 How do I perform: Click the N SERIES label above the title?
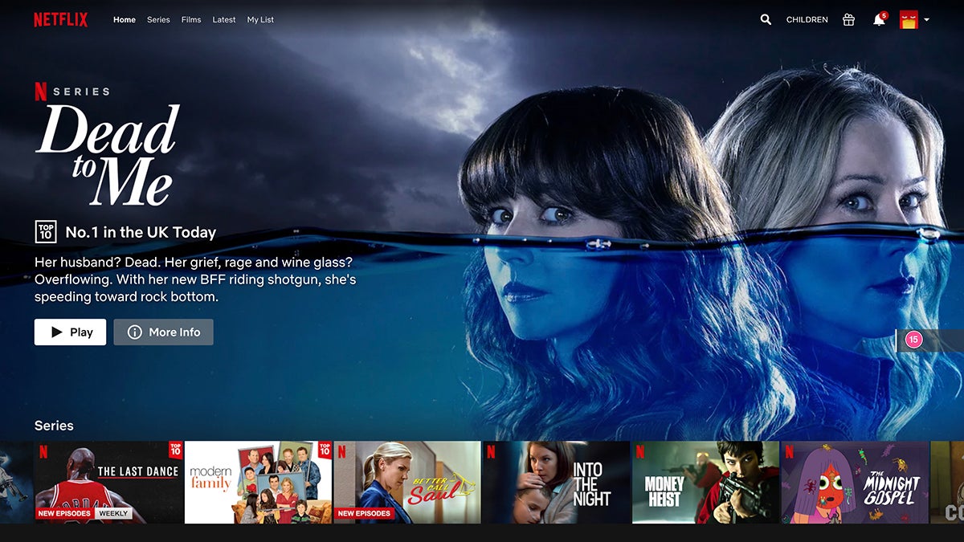tap(71, 92)
